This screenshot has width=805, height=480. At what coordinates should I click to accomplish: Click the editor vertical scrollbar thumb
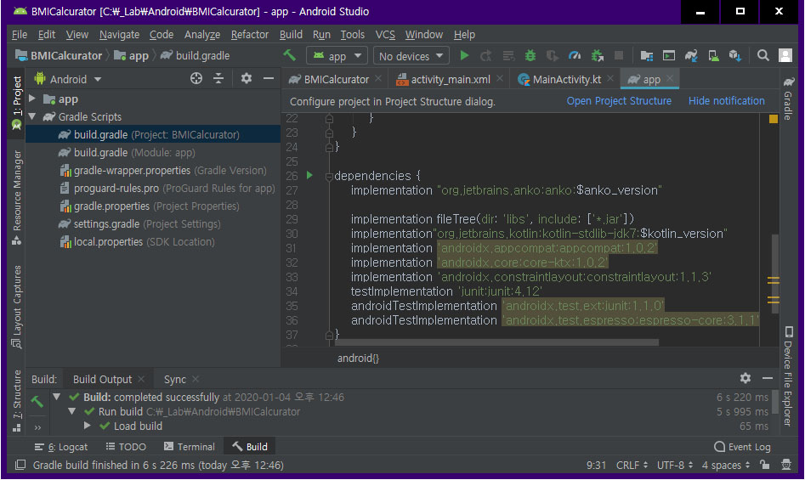(x=775, y=273)
